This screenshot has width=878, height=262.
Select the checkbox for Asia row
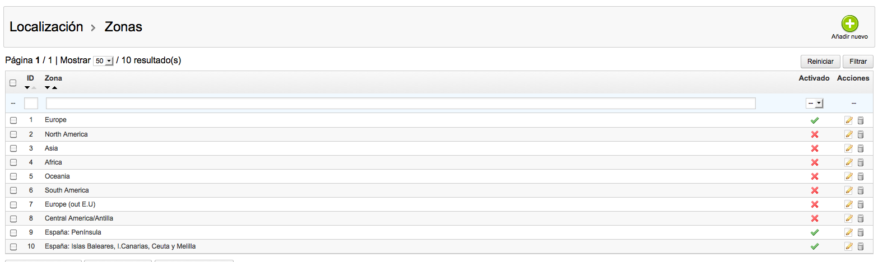13,148
